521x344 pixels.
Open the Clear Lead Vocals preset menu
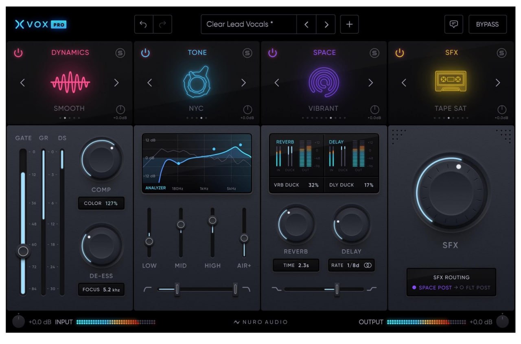pyautogui.click(x=249, y=24)
